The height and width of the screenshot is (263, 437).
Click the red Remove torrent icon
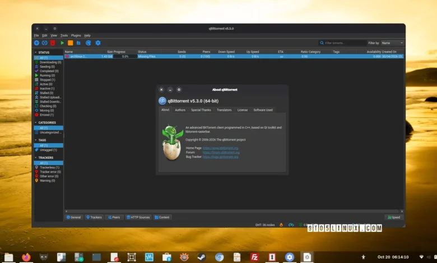53,43
